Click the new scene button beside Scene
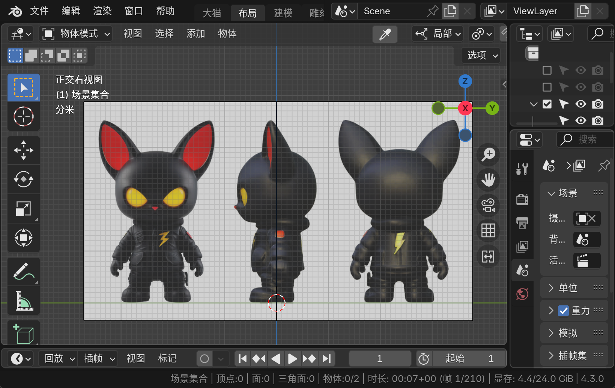Screen dimensions: 615x388 point(450,11)
